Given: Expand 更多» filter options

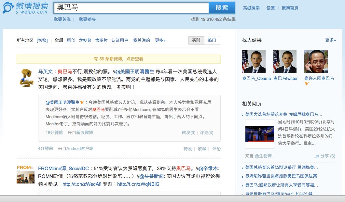Looking at the screenshot, I should pyautogui.click(x=160, y=40).
